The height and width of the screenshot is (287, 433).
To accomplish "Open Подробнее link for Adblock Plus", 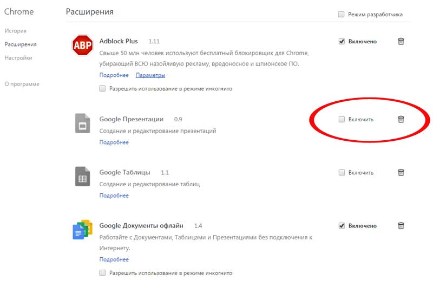I will tap(114, 75).
